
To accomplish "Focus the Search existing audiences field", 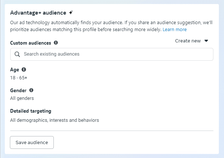I will [x=112, y=54].
